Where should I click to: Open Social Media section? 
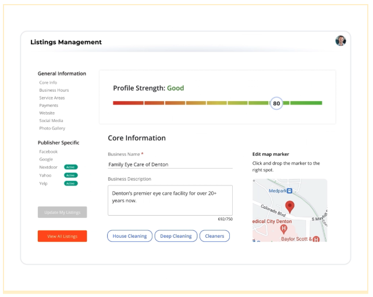tap(51, 120)
